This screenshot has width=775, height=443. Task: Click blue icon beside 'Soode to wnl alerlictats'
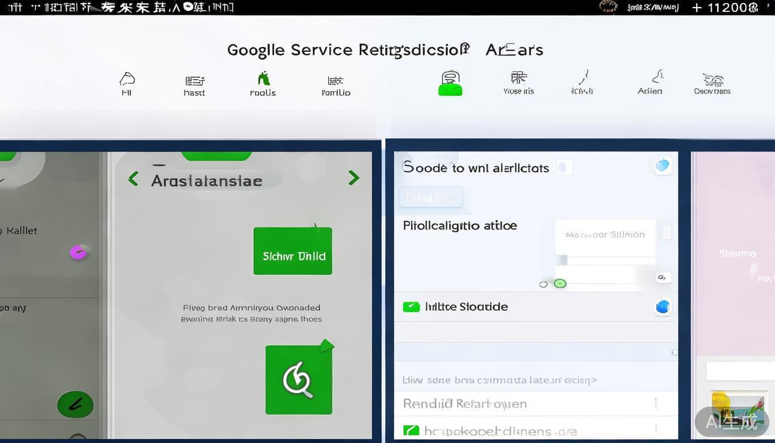pos(663,166)
